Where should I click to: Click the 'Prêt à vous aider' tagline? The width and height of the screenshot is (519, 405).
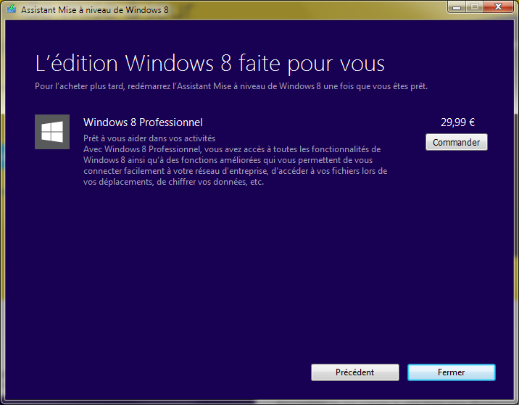149,138
